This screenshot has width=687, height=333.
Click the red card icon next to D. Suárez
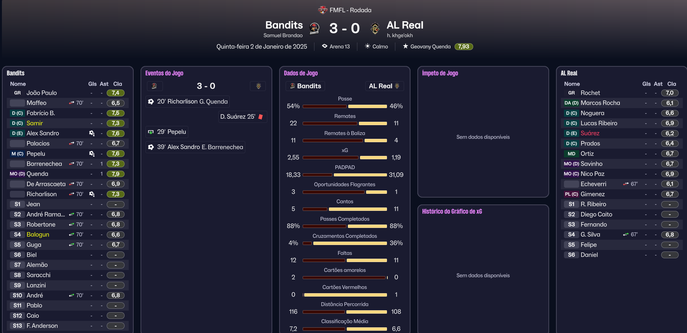coord(261,117)
